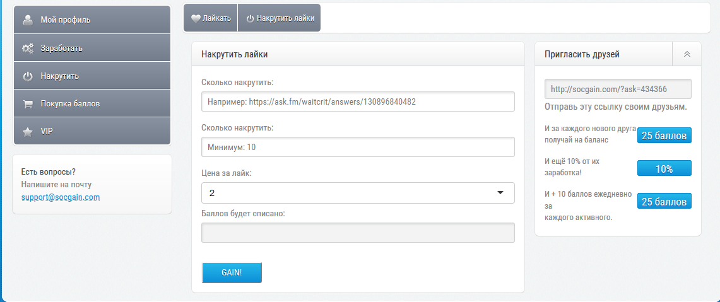
Task: Click the shopping cart icon in sidebar
Action: 28,104
